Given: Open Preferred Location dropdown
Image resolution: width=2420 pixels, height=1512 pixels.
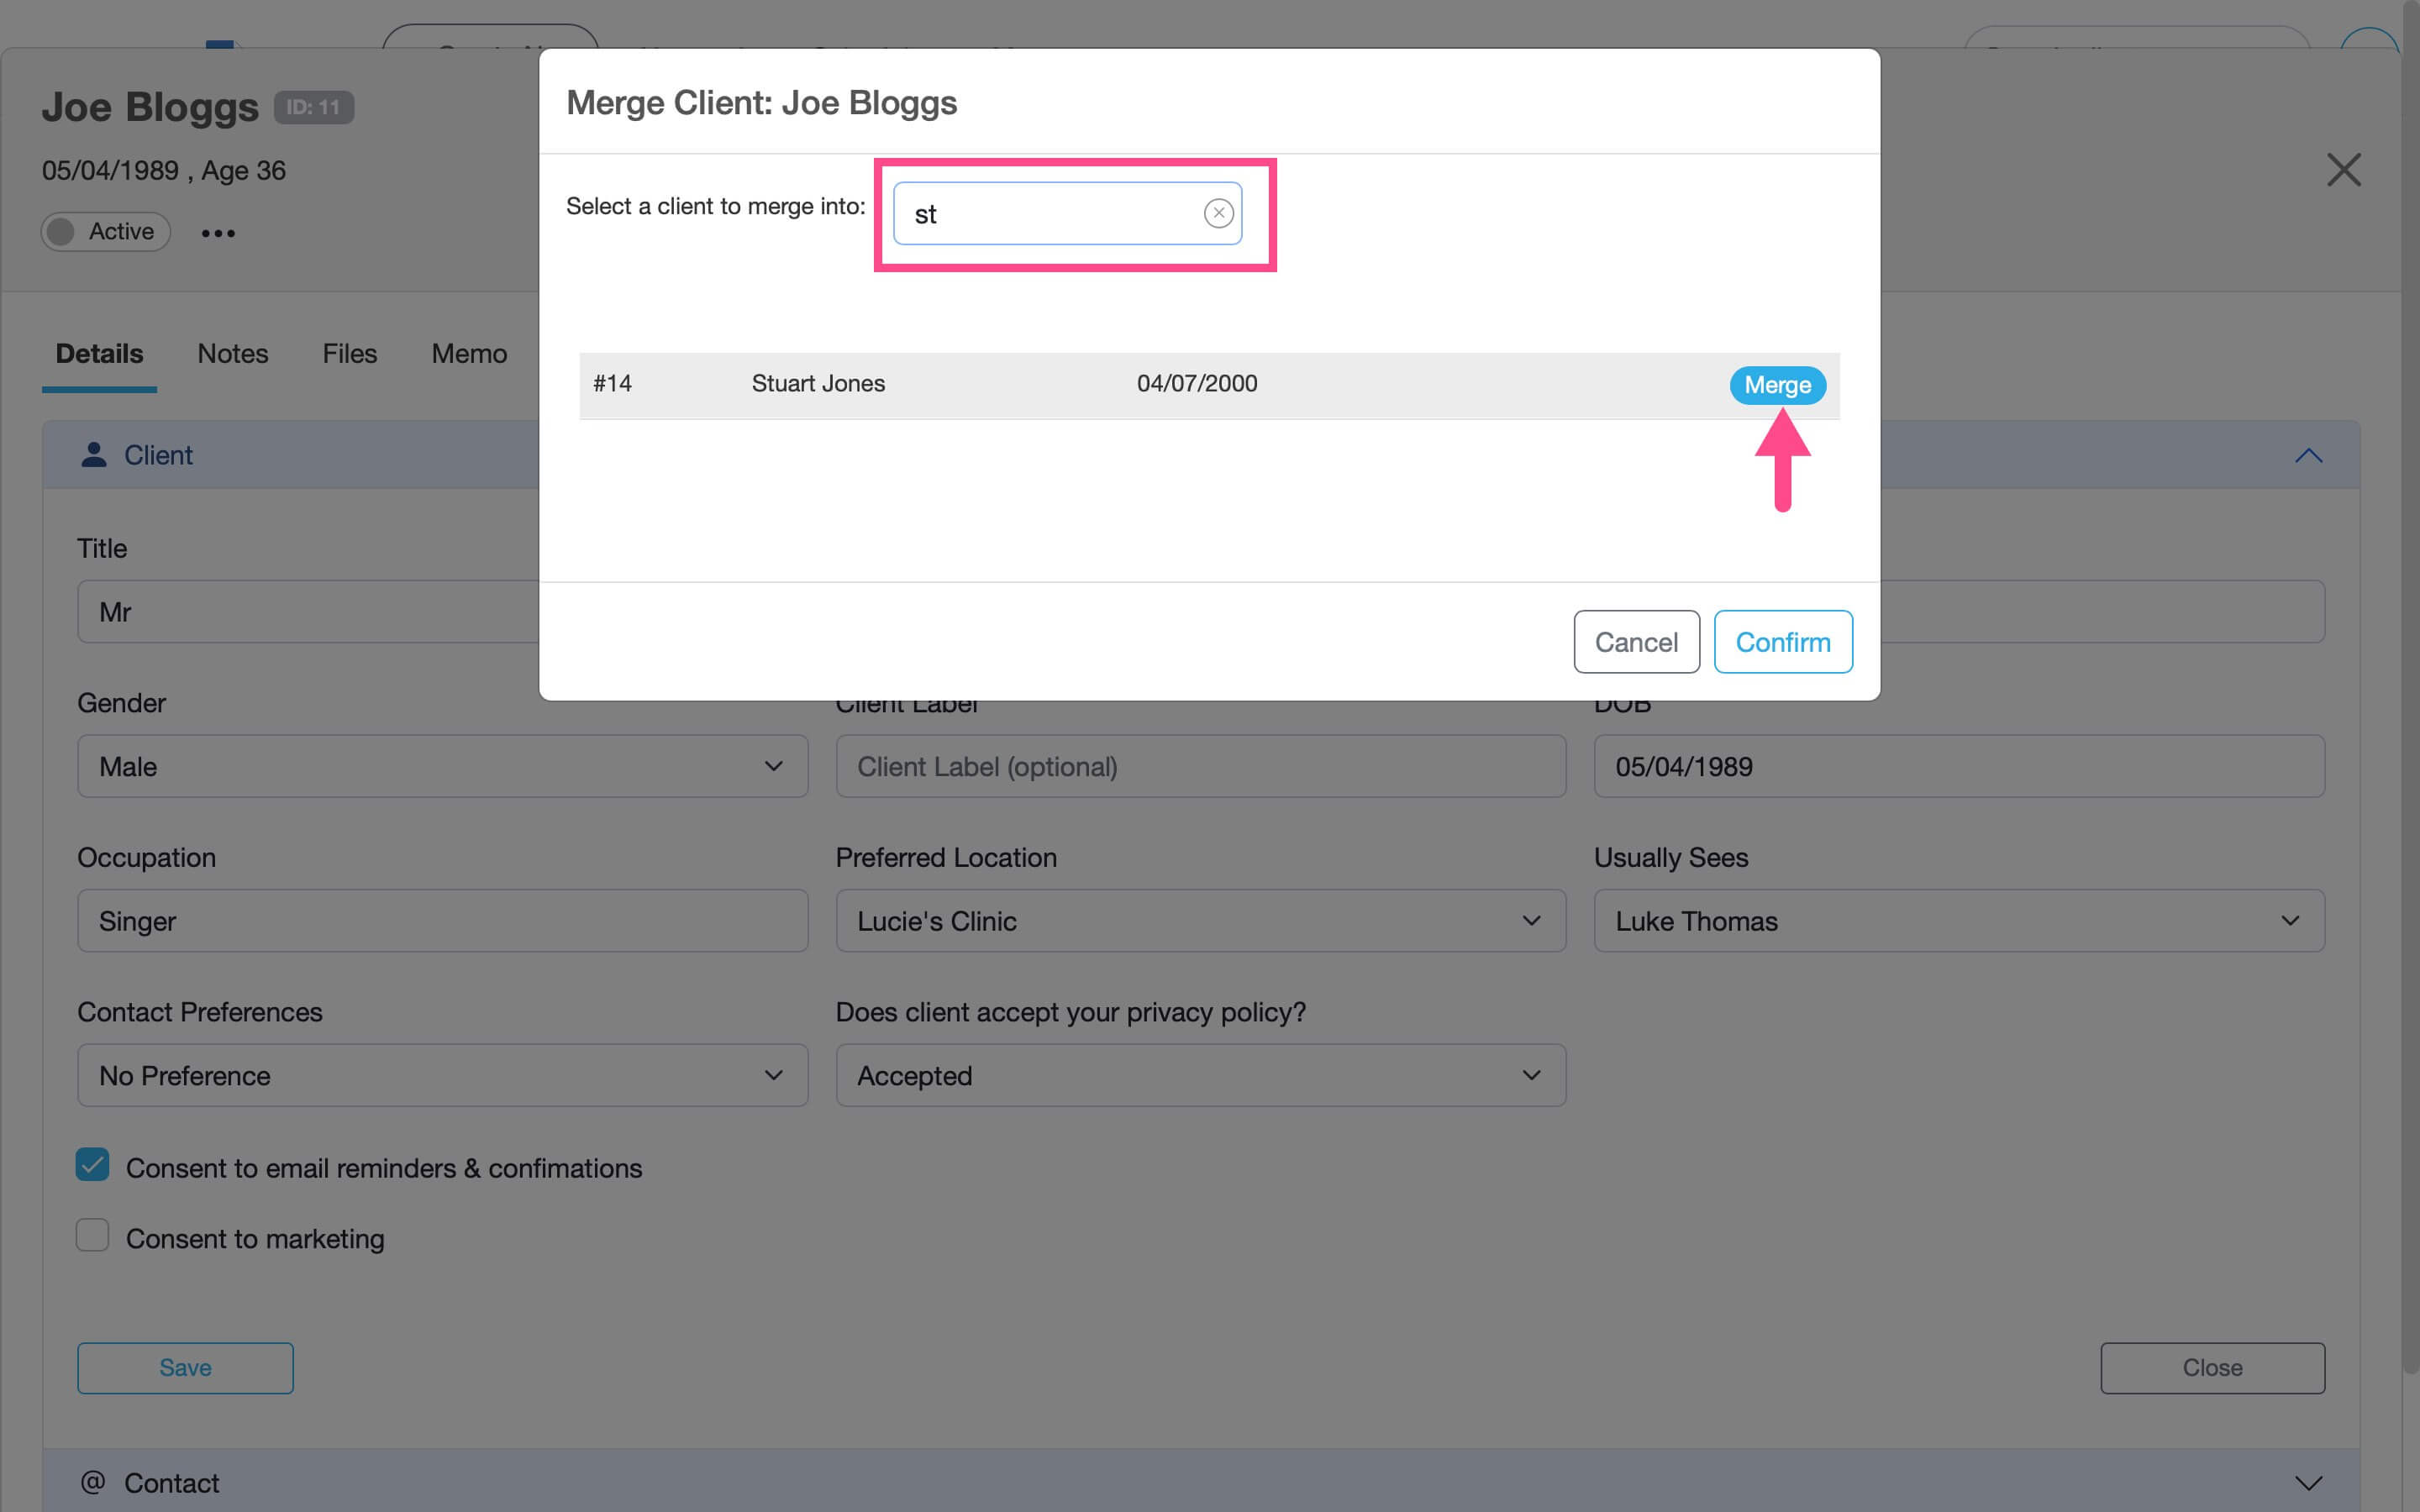Looking at the screenshot, I should (1200, 920).
